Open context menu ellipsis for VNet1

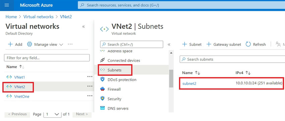pyautogui.click(x=90, y=77)
